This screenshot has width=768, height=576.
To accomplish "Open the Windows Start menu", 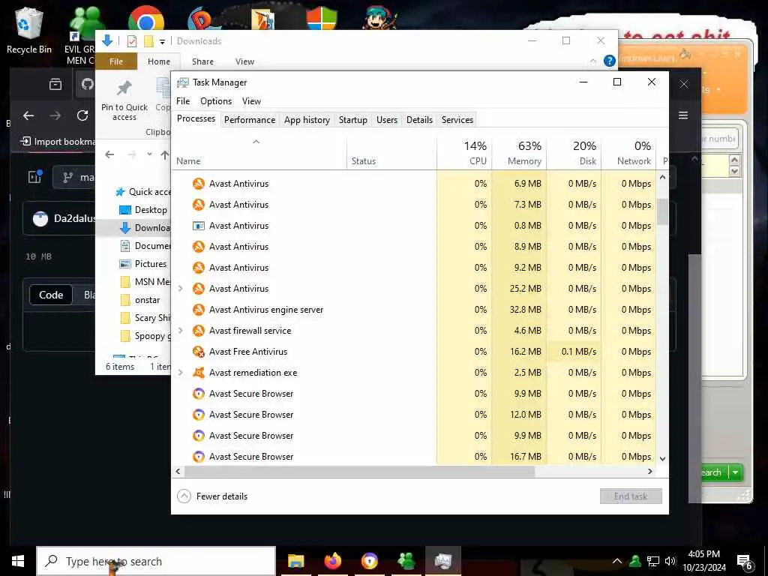I will point(18,561).
